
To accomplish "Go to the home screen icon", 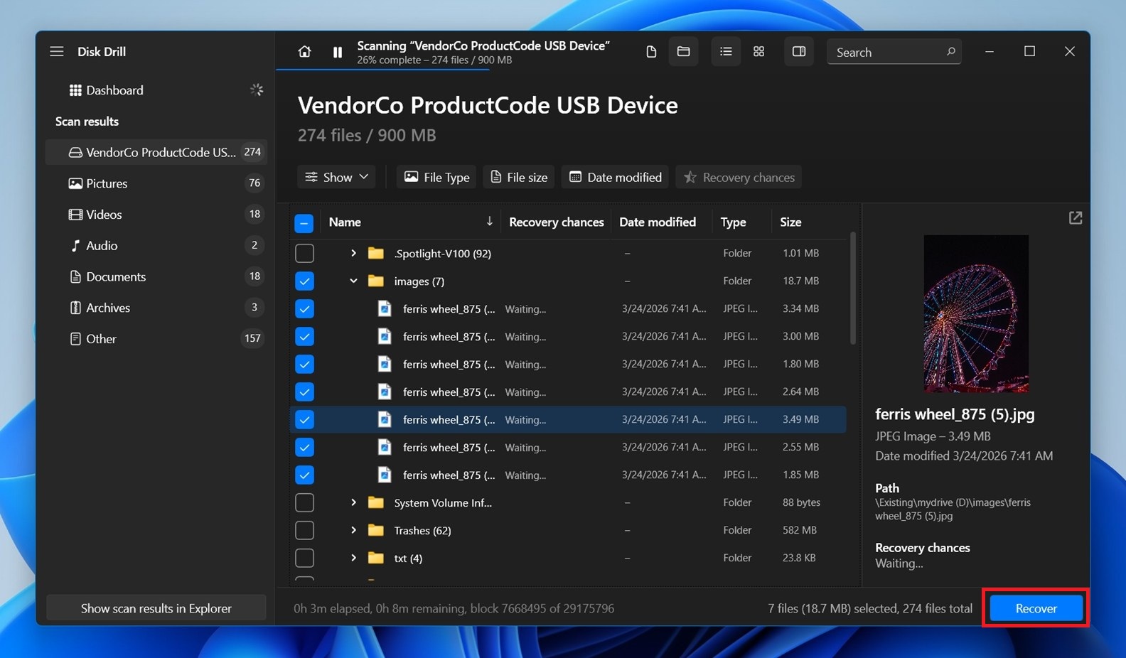I will click(x=304, y=52).
